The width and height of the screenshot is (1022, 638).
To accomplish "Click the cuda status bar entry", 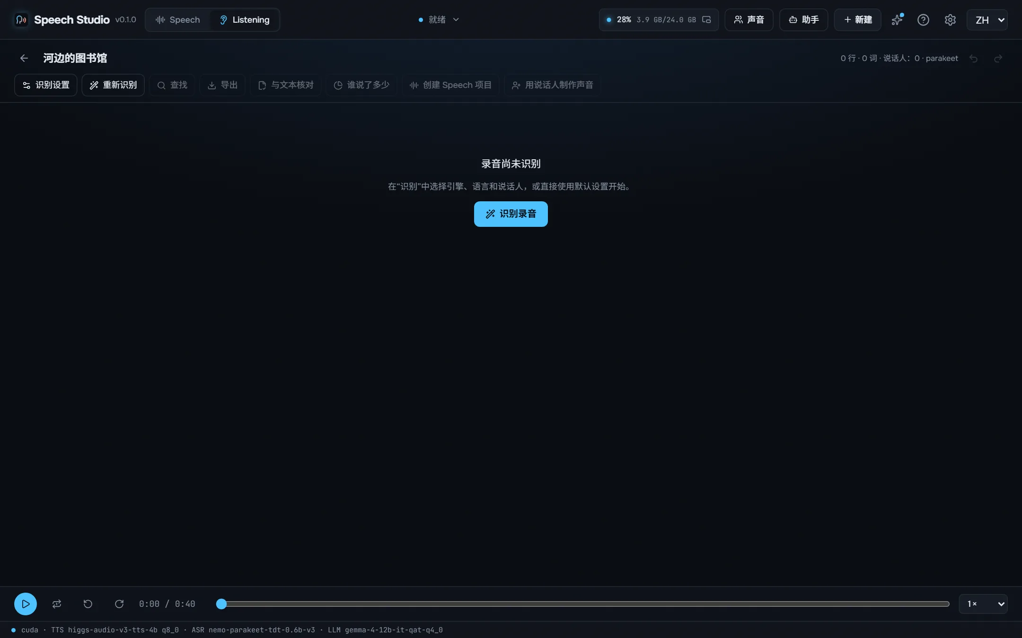I will (x=29, y=630).
